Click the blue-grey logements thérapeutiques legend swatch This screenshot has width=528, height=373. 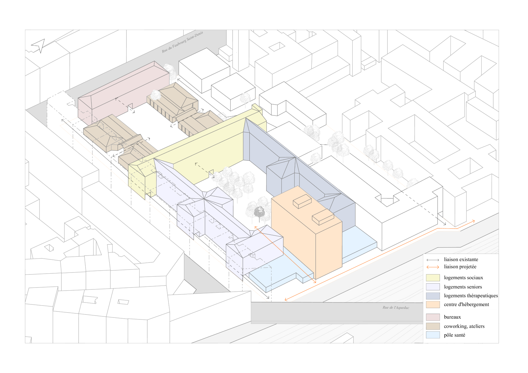coord(433,296)
